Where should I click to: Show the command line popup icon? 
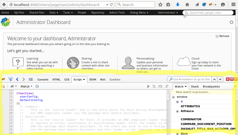(31, 79)
